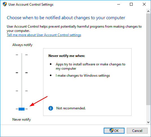Click the scroll up arrow of the scrollbar
Screen dimensions: 151x137
click(x=148, y=11)
